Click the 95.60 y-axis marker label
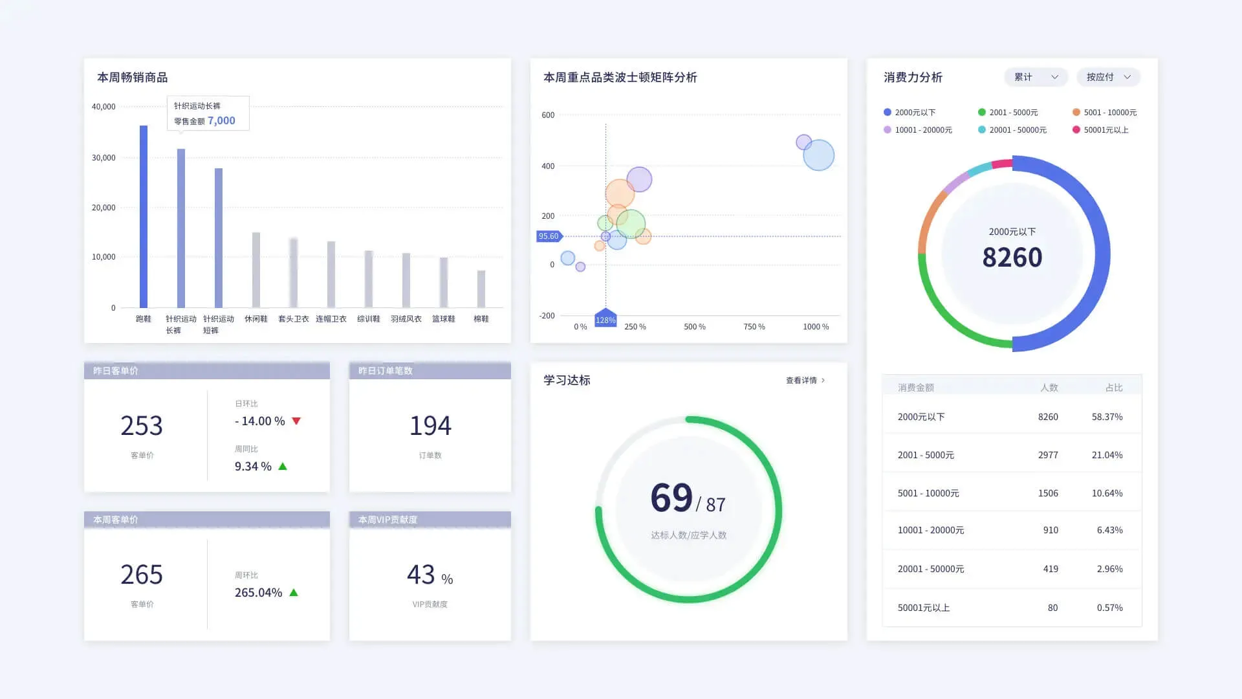Viewport: 1242px width, 699px height. click(x=549, y=236)
